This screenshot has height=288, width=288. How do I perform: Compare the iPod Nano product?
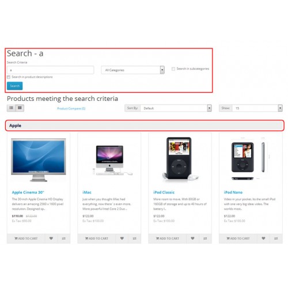point(276,238)
